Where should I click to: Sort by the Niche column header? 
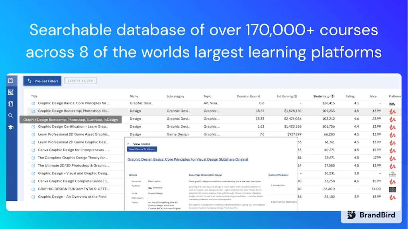[134, 96]
